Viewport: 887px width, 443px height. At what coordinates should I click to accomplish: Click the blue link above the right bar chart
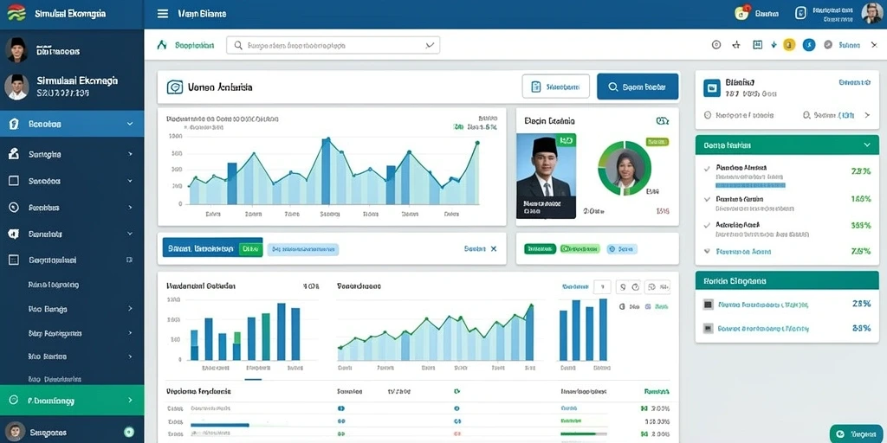point(575,287)
